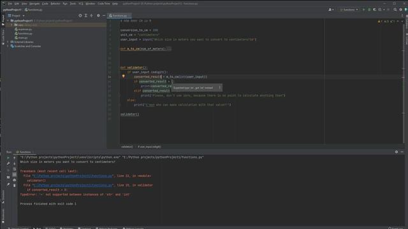Rerun the Functions script in Run panel
This screenshot has width=408, height=229.
coord(8,158)
